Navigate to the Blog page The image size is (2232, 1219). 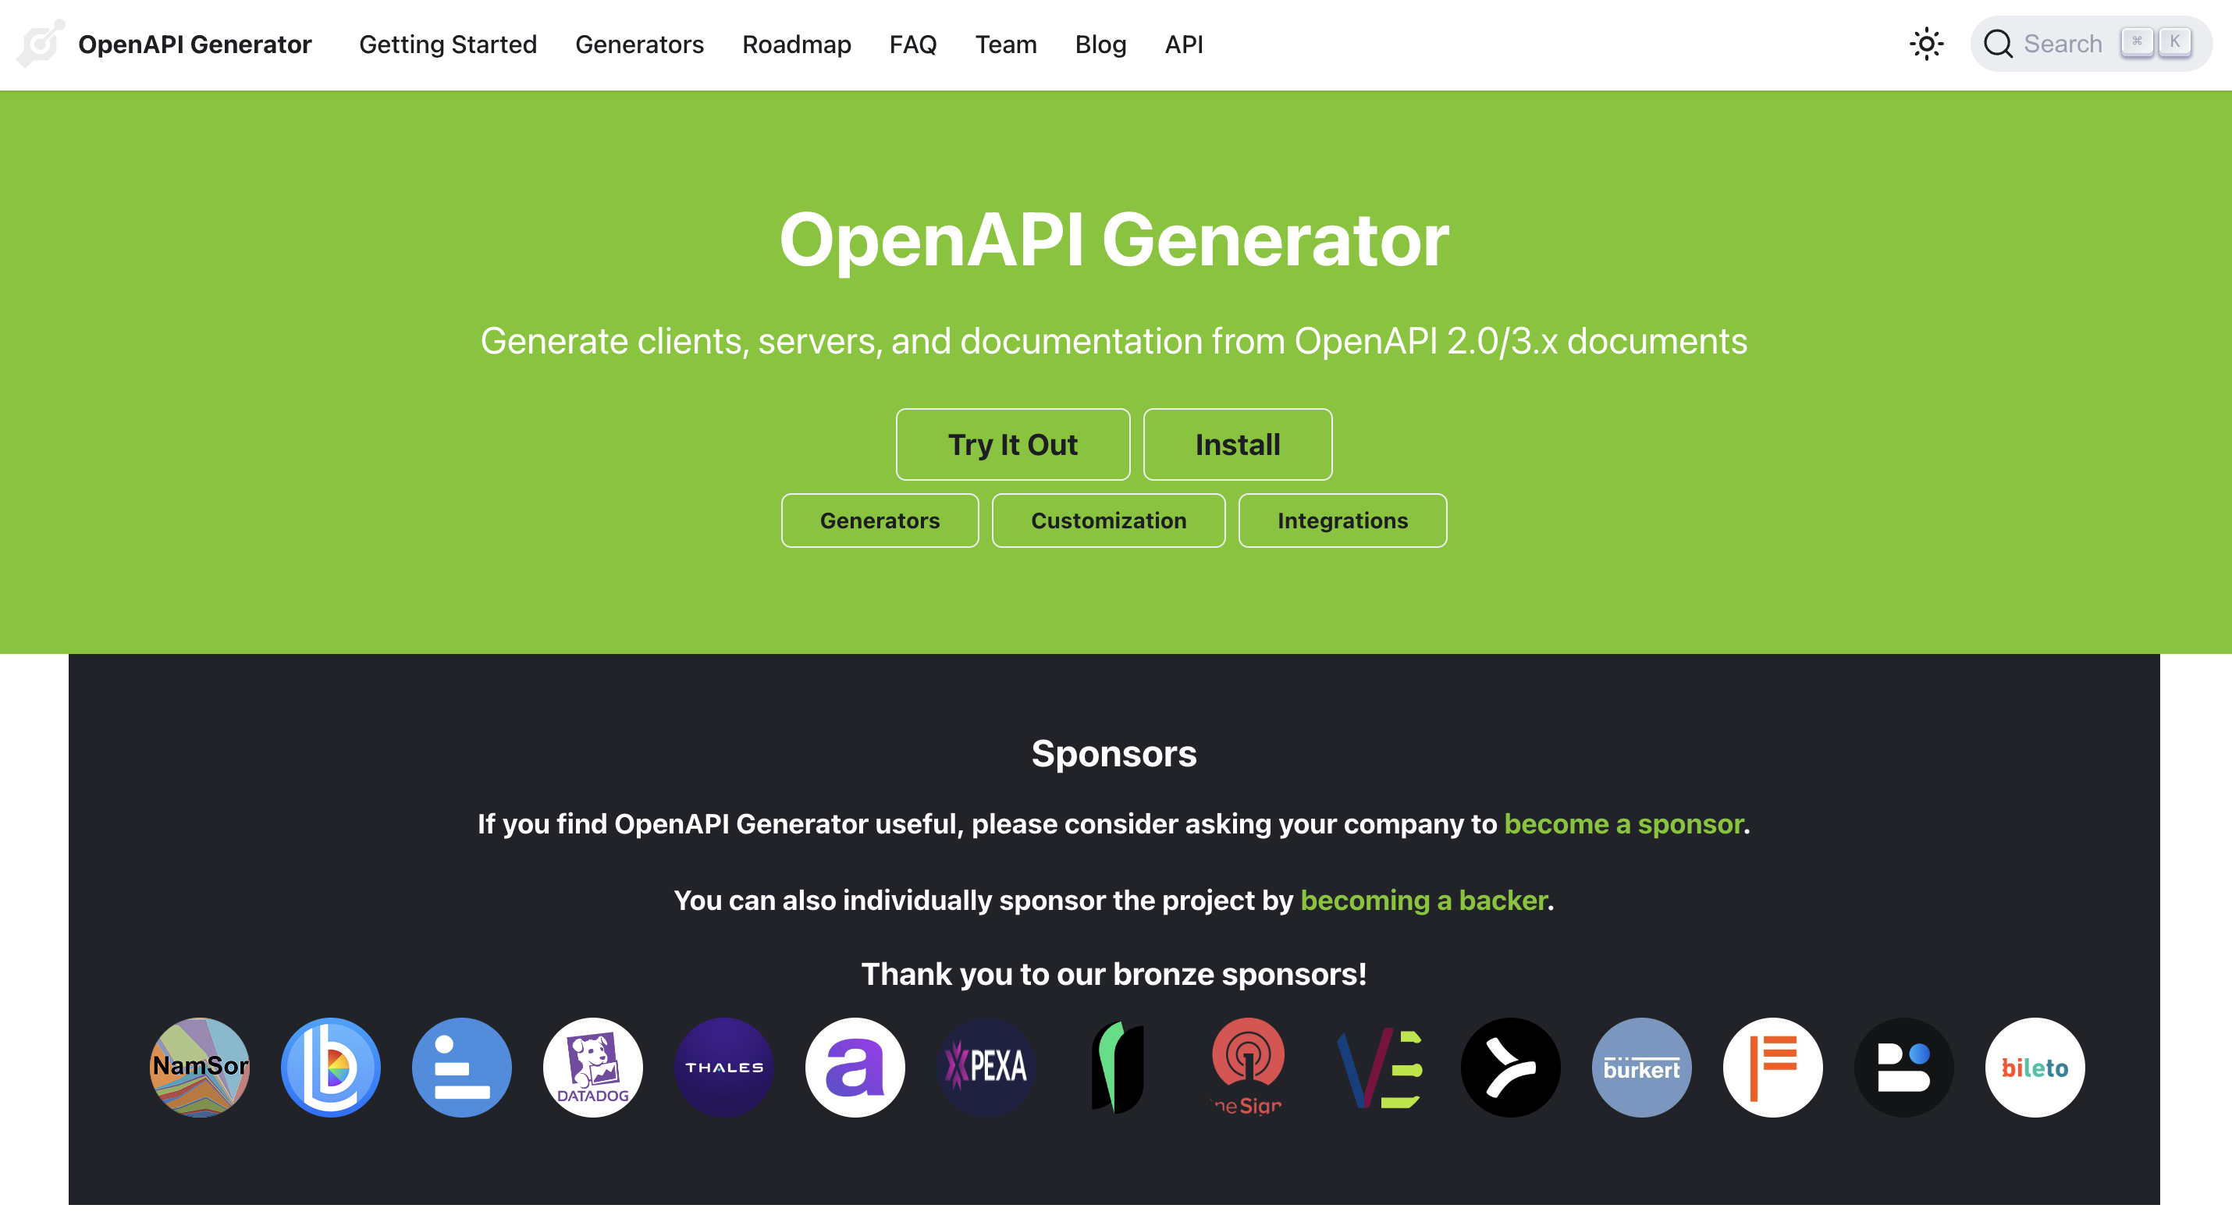pyautogui.click(x=1100, y=44)
